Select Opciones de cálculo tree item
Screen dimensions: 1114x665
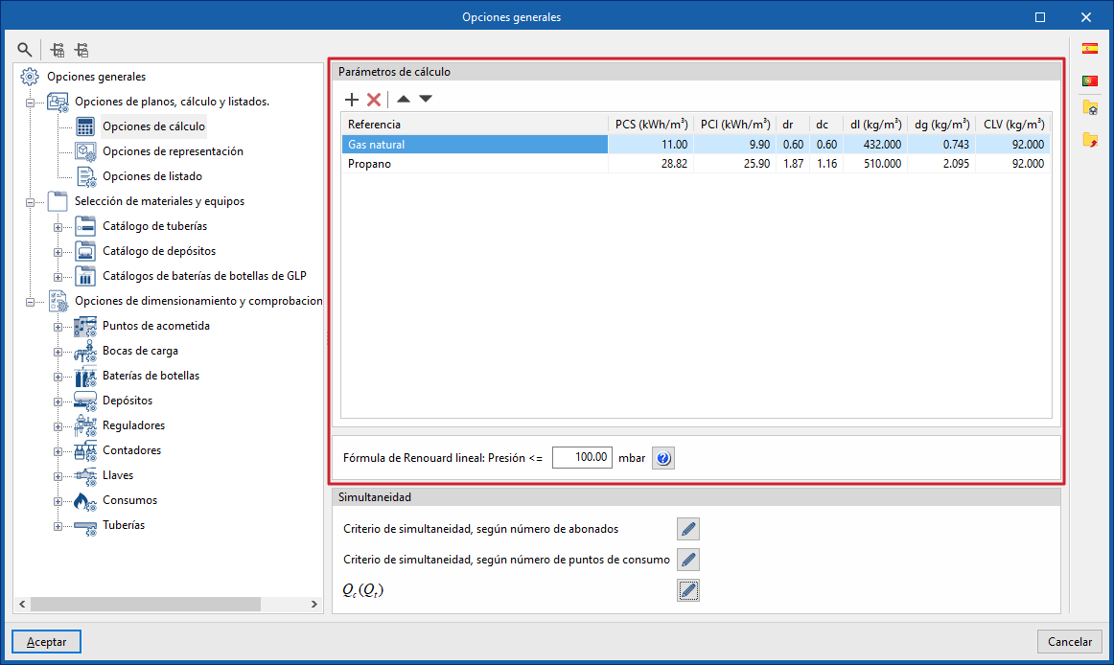pos(153,126)
